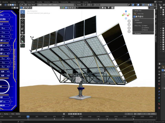Open the Global transform orientation dropdown
The image size is (165, 123).
[x=78, y=5]
